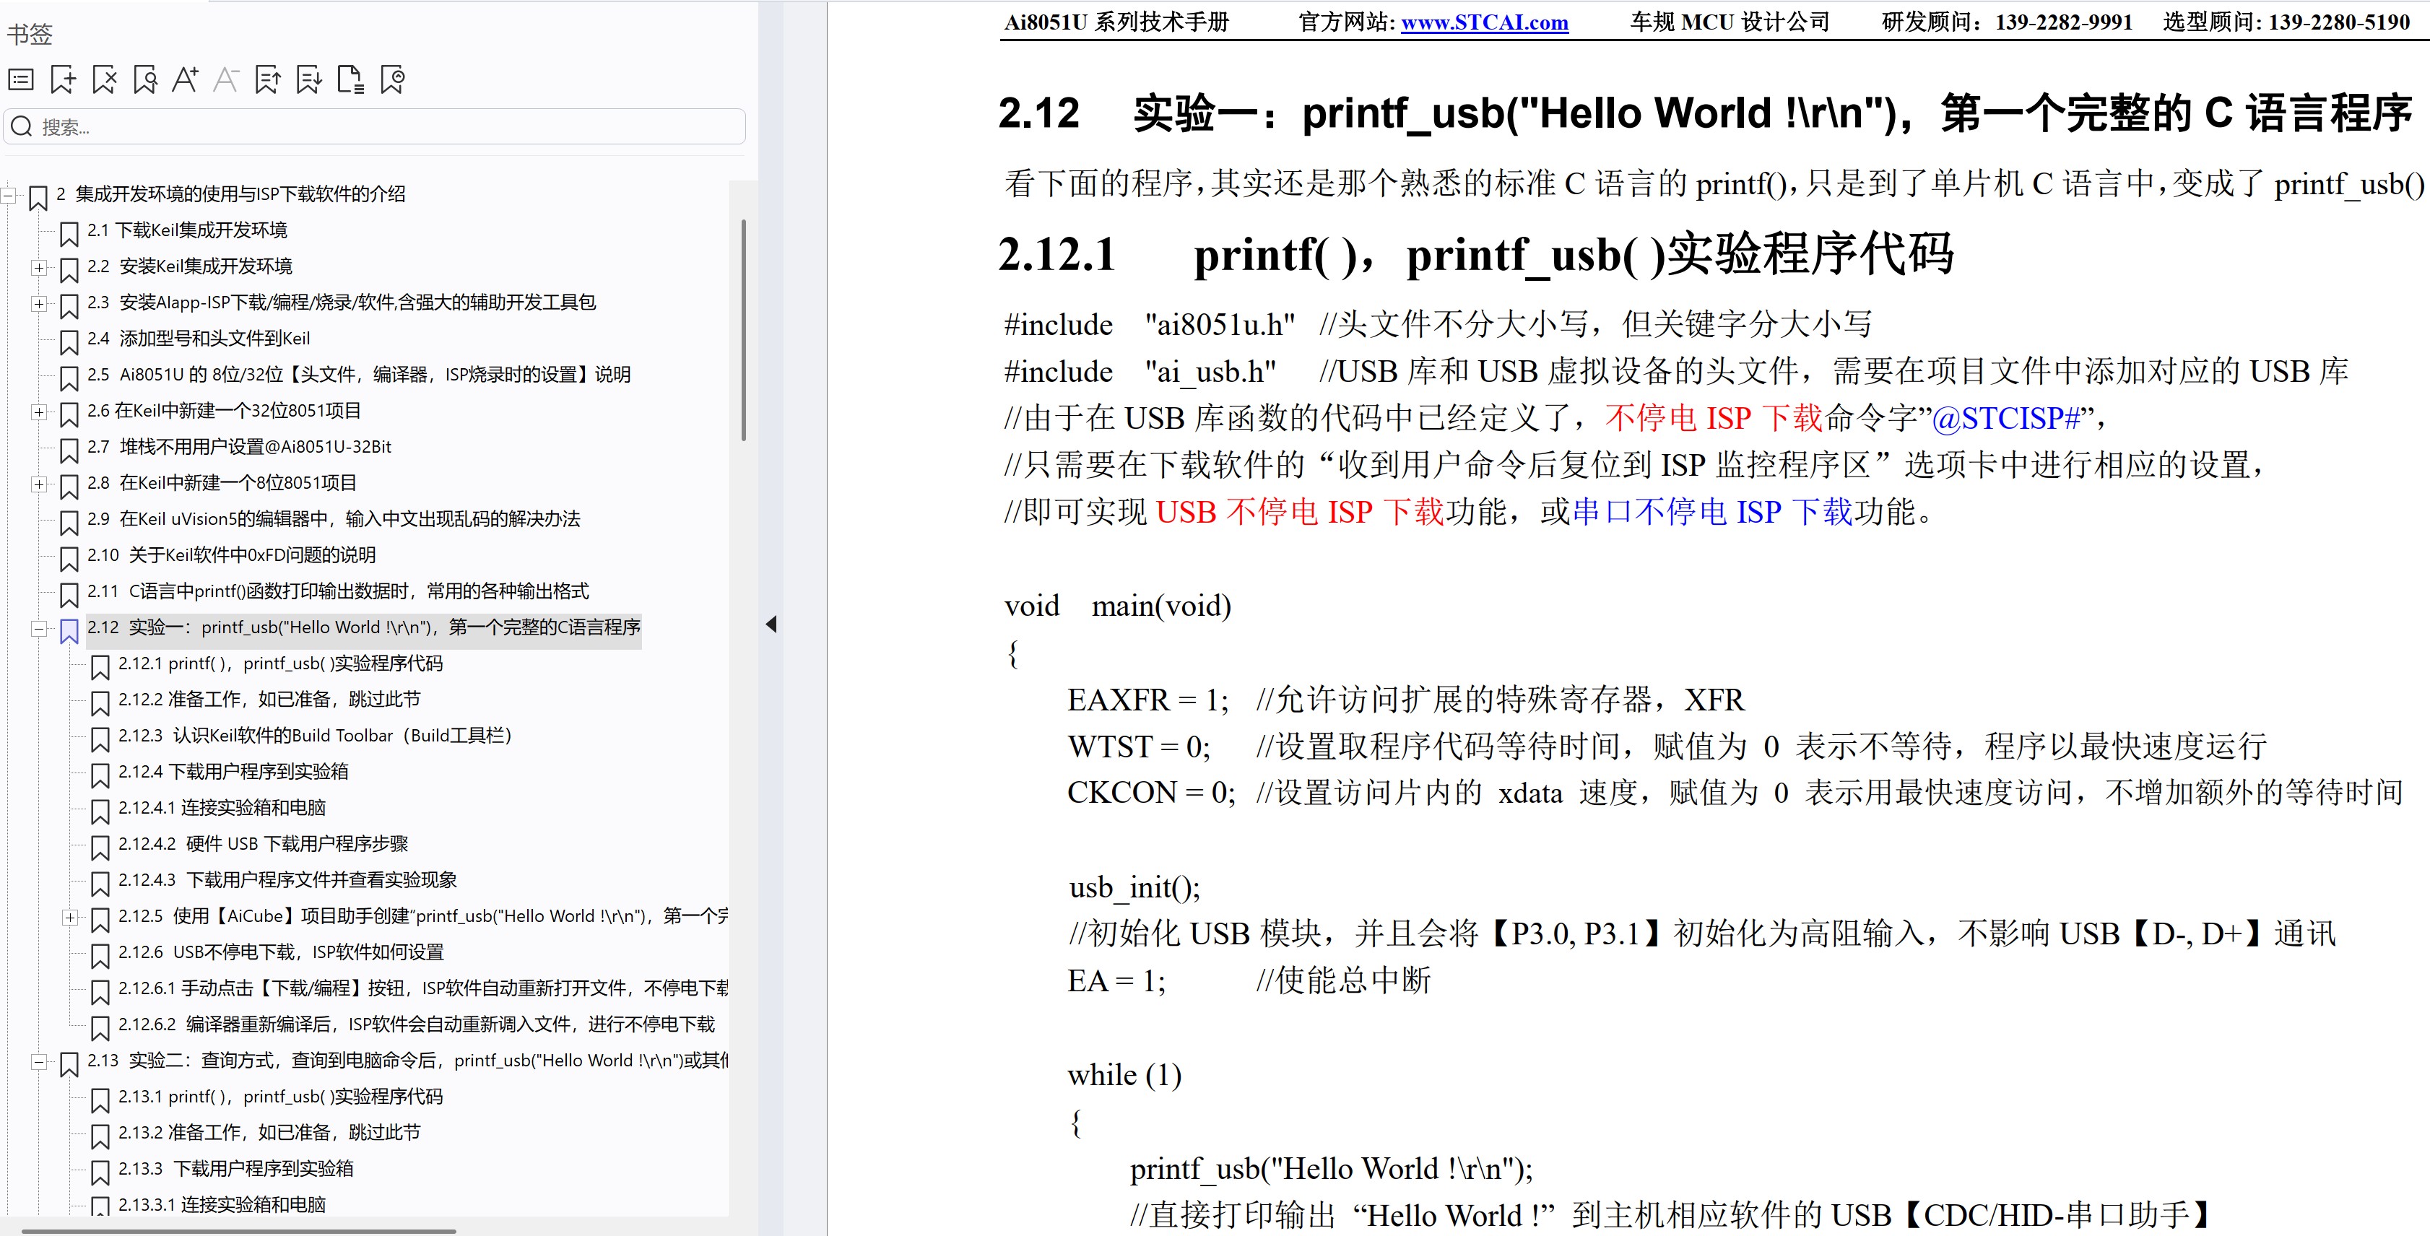This screenshot has height=1236, width=2430.
Task: Click the bookmark panel vertical scrollbar
Action: click(743, 330)
